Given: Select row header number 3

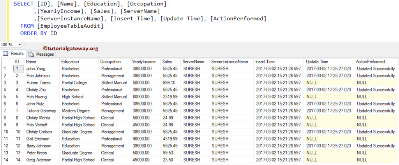Looking at the screenshot, I should [7, 82].
